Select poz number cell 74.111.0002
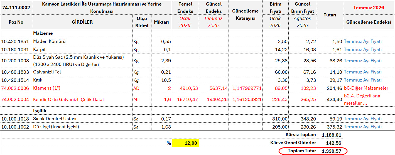Screen dimensions: 395x155 (16, 8)
